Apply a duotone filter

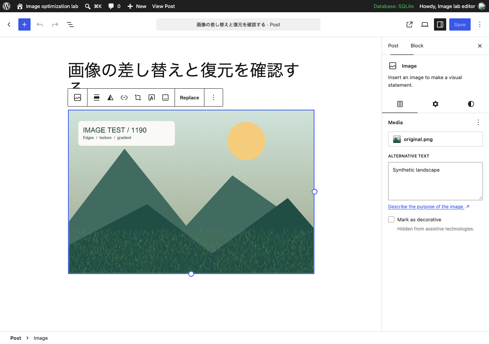pyautogui.click(x=110, y=97)
